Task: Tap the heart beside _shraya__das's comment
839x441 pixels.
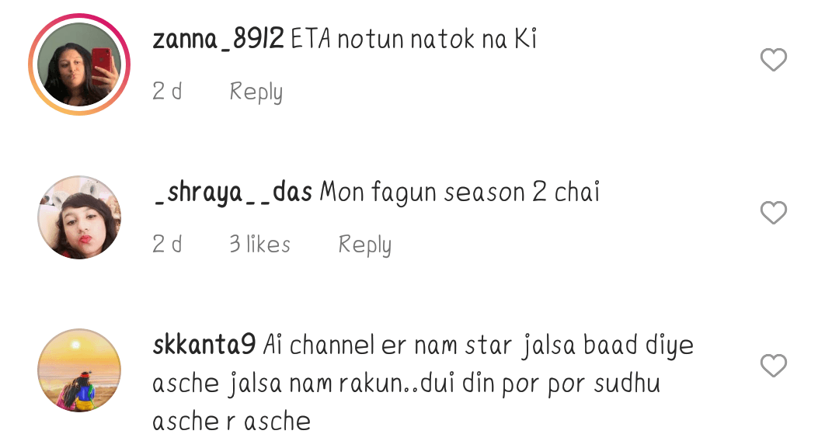Action: 773,213
